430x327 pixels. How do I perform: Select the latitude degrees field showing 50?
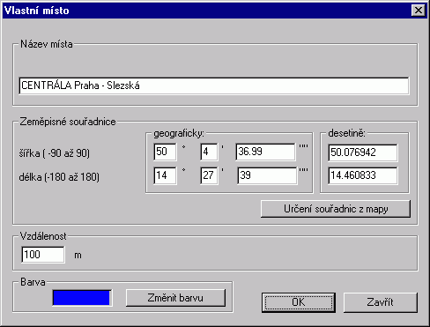coord(165,152)
